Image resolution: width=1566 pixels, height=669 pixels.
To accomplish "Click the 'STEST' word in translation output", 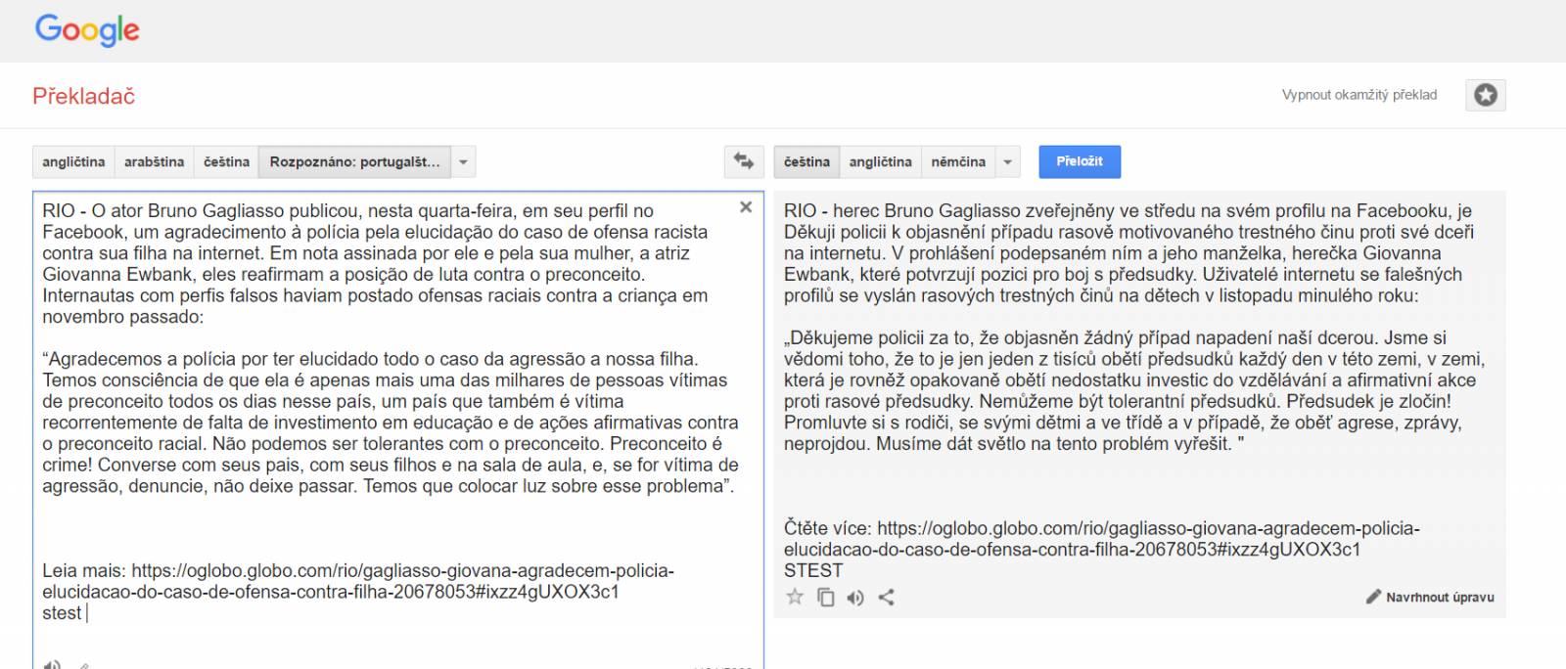I will pos(813,570).
